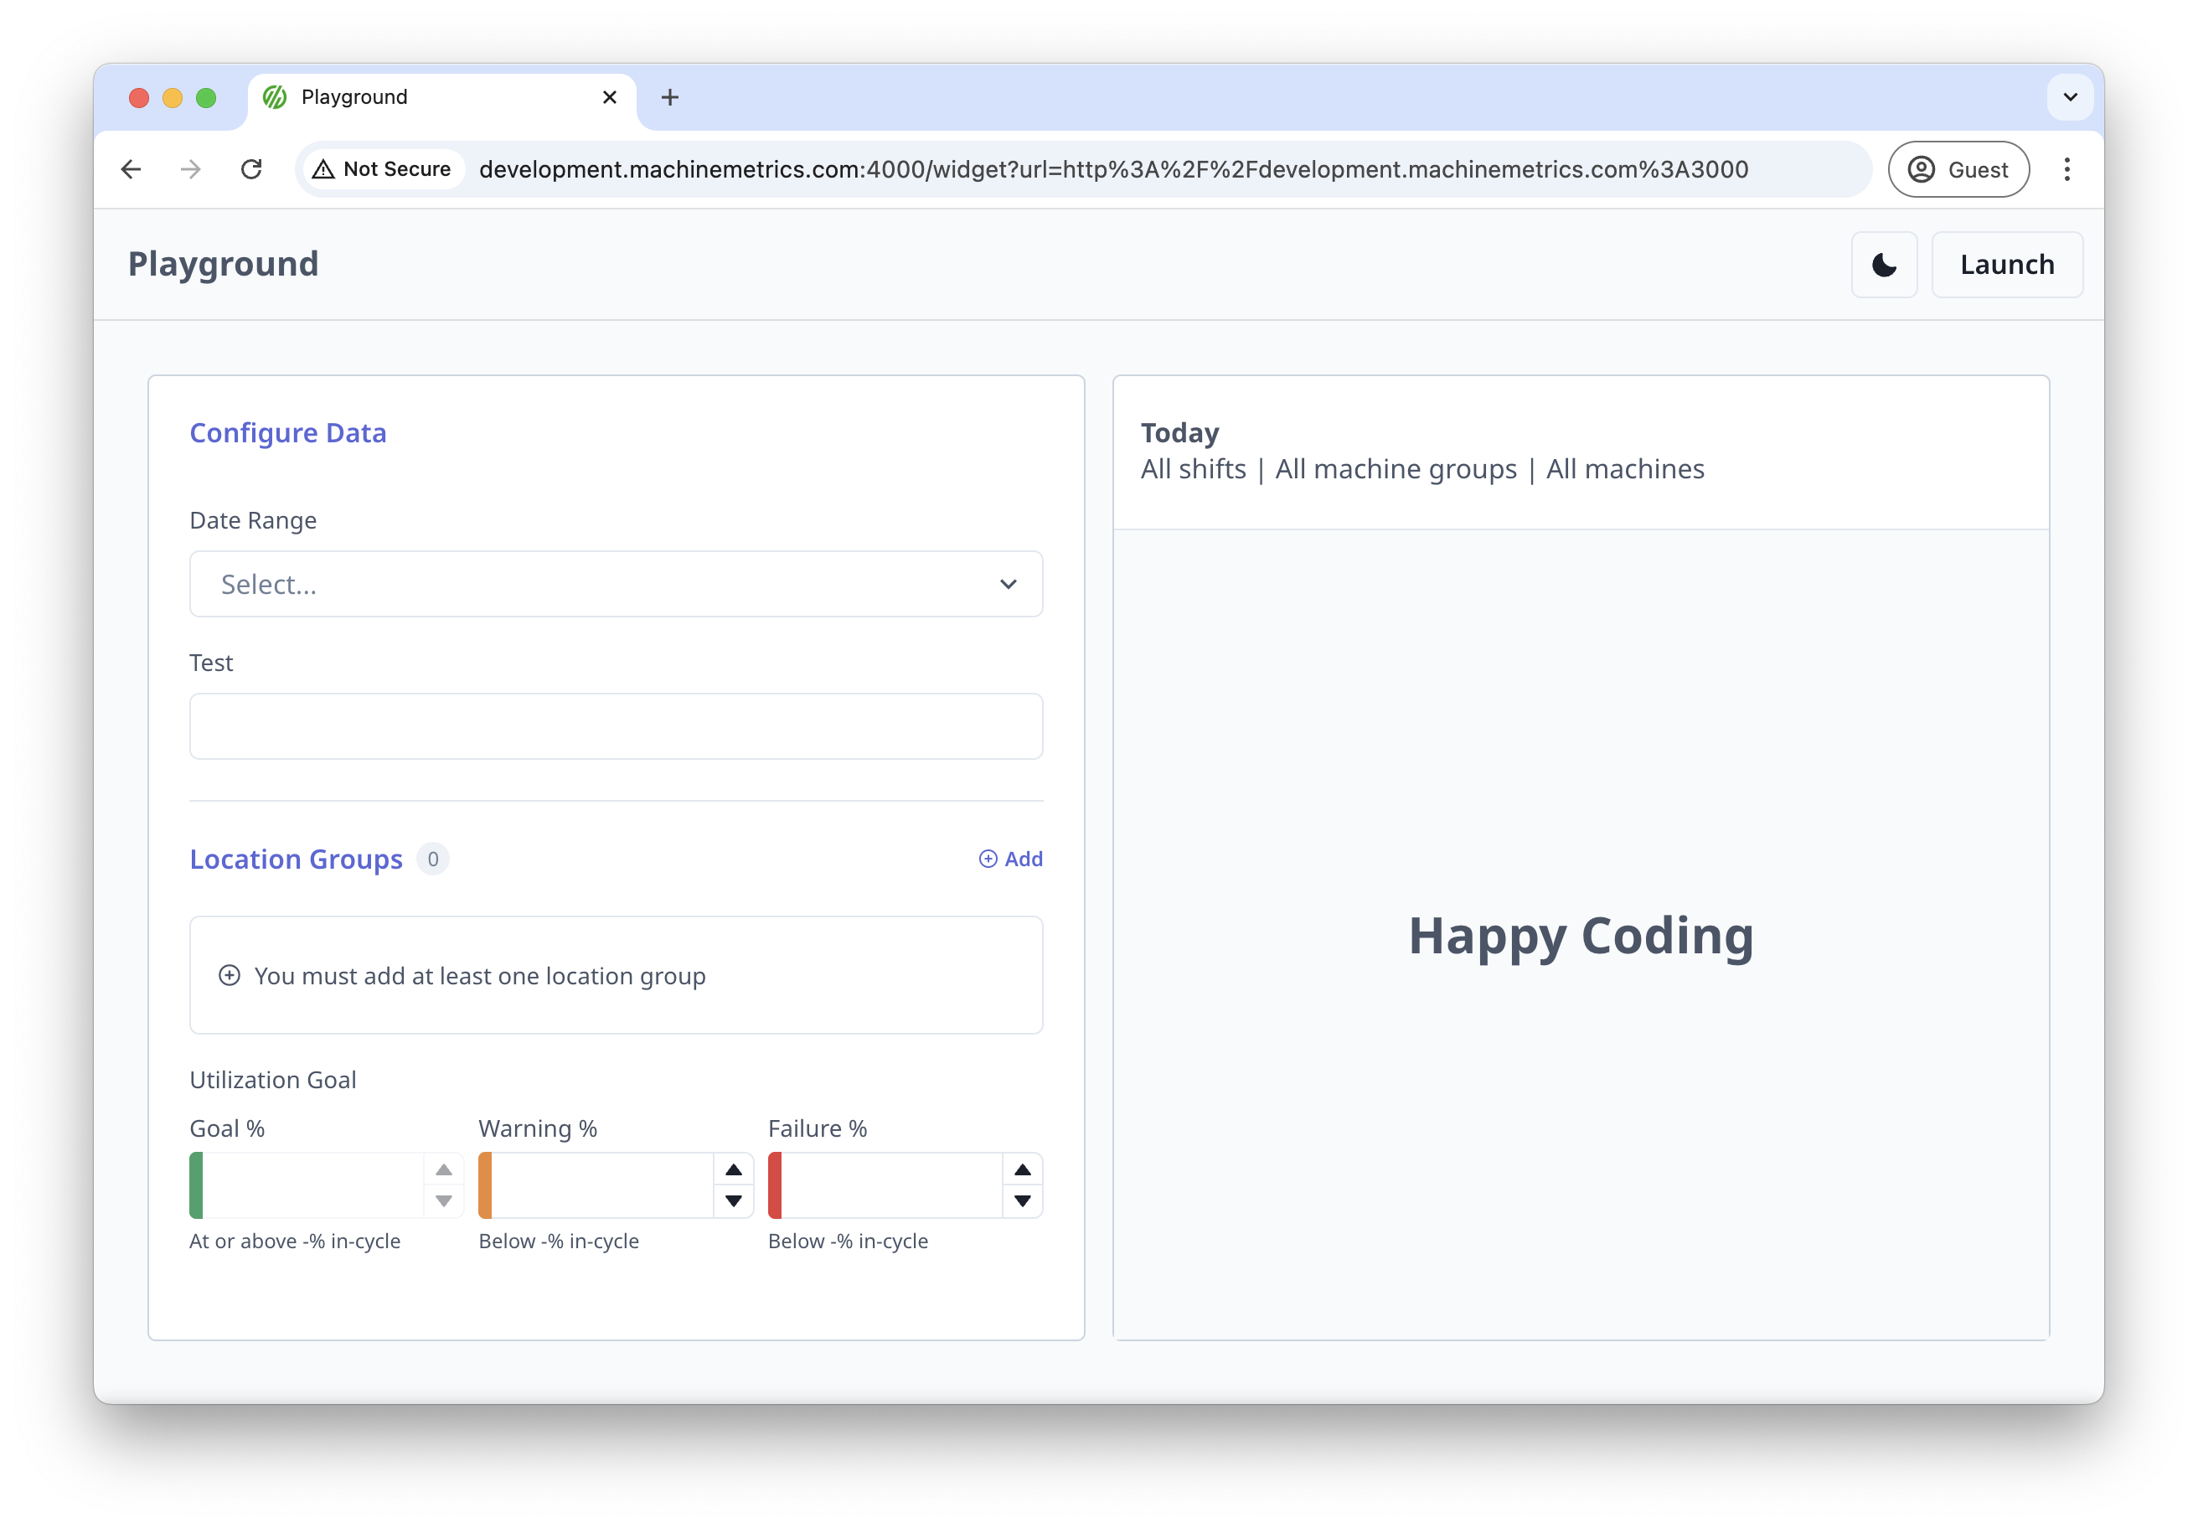The width and height of the screenshot is (2198, 1528).
Task: Open new browser tab with plus icon
Action: coord(670,98)
